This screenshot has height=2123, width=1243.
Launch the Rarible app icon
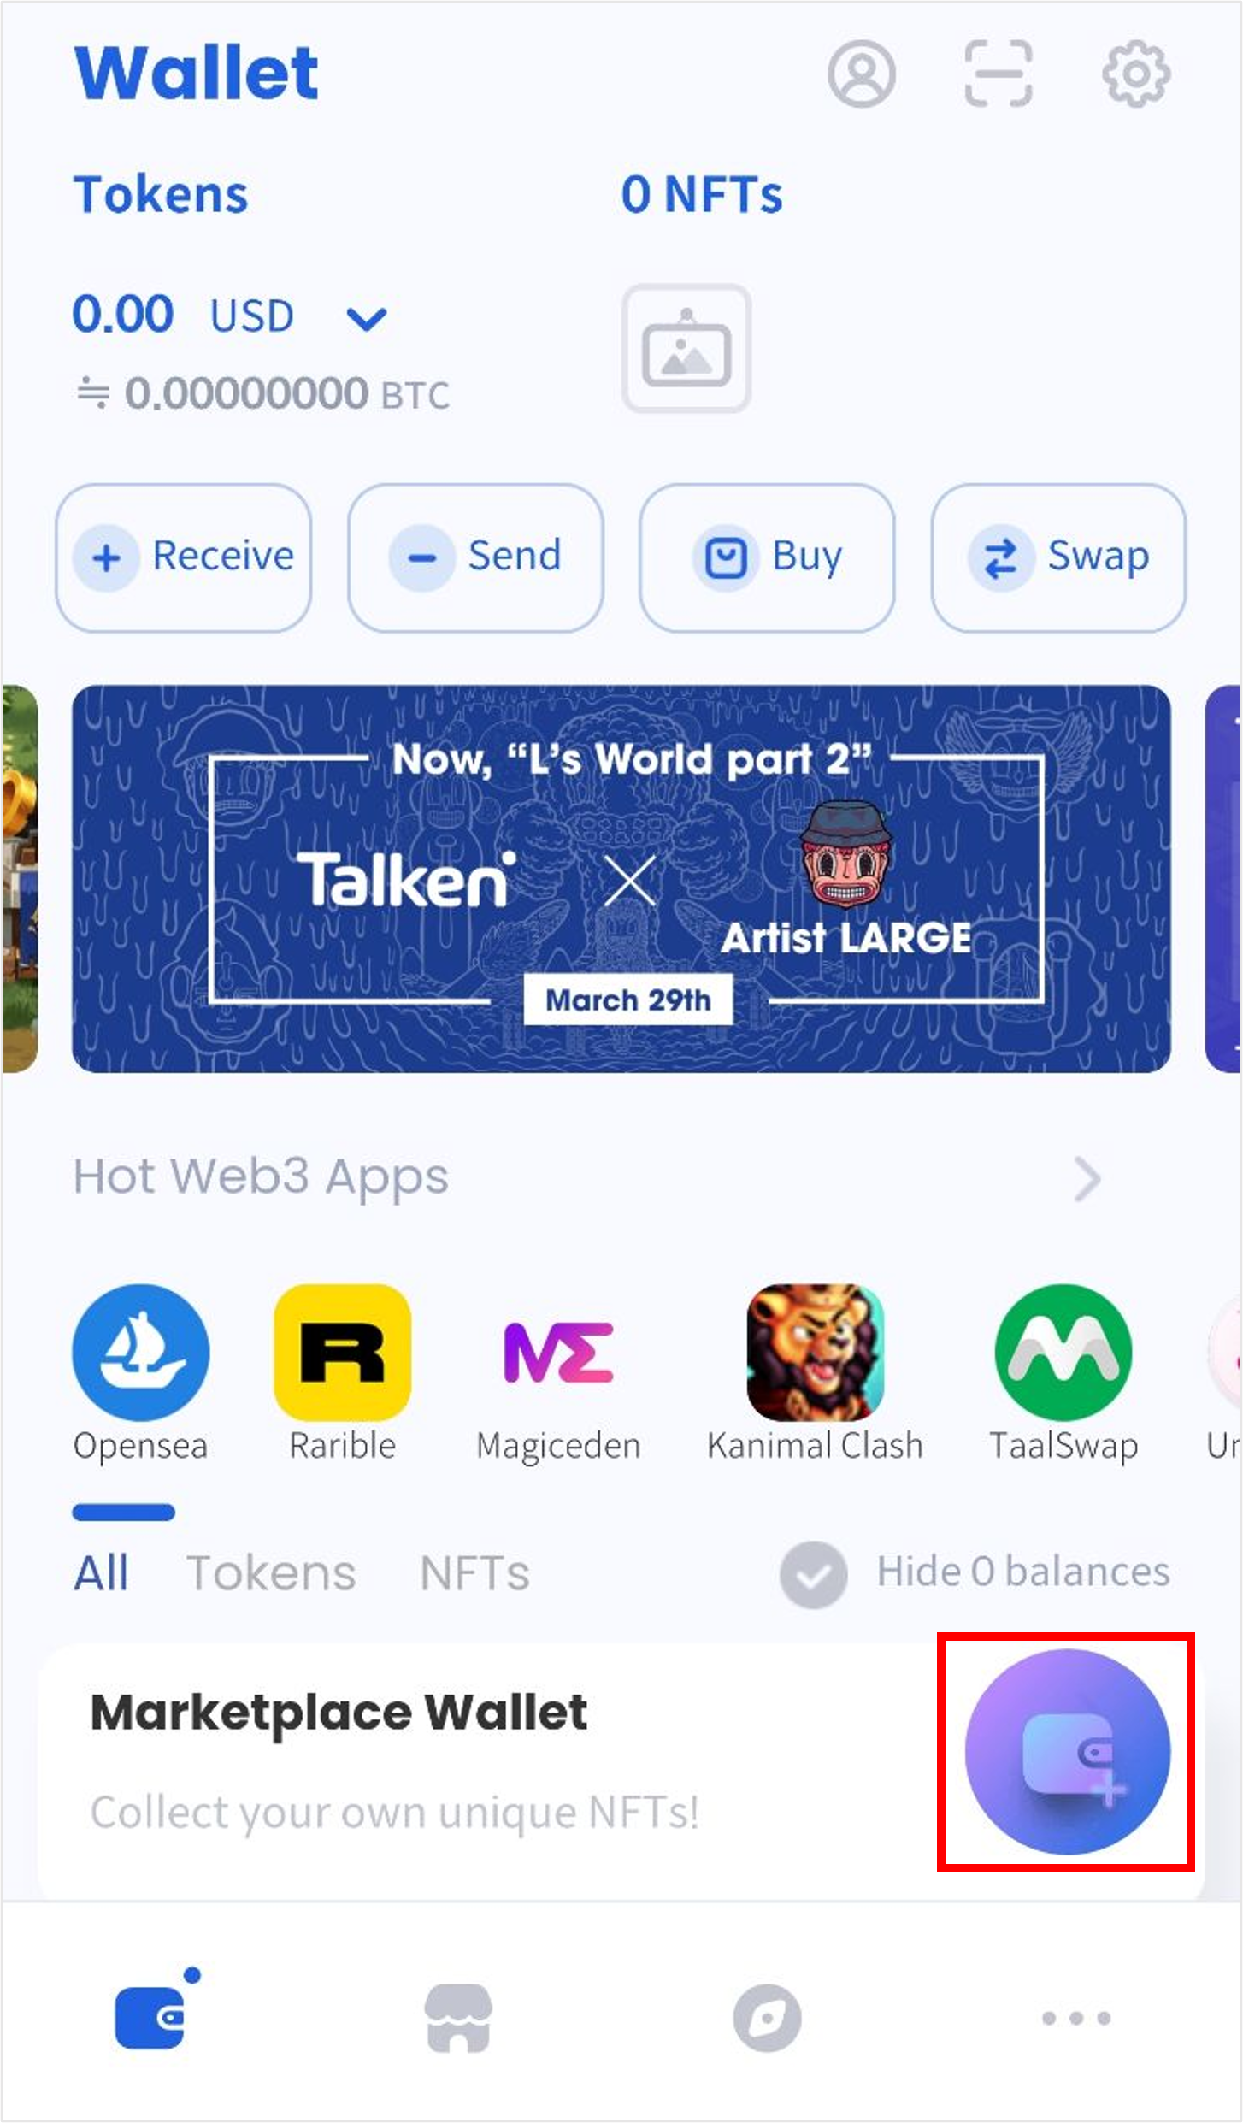click(342, 1353)
